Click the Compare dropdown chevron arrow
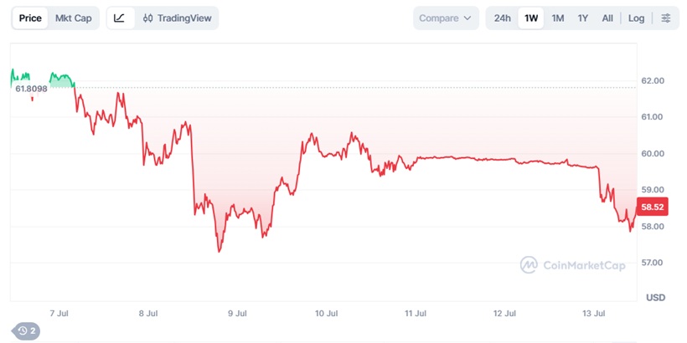 coord(467,18)
